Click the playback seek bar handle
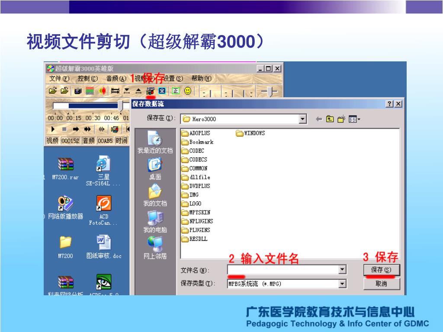443x332 pixels. (121, 105)
